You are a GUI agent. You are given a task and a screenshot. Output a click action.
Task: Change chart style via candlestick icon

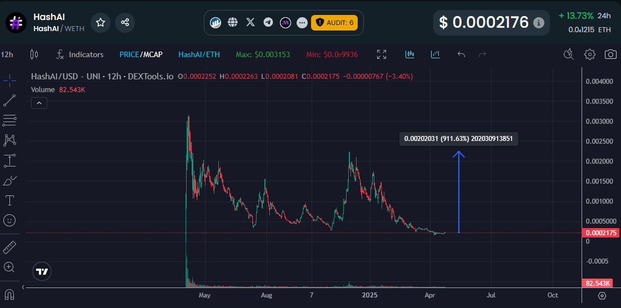[x=34, y=54]
